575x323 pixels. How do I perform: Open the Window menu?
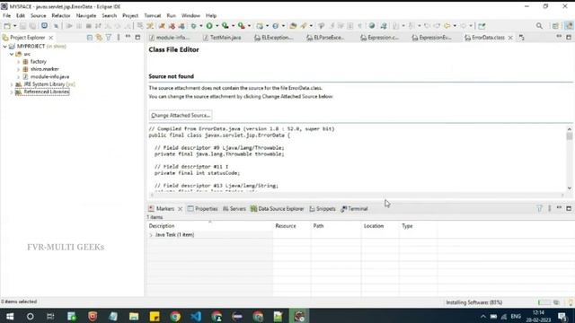click(x=190, y=16)
